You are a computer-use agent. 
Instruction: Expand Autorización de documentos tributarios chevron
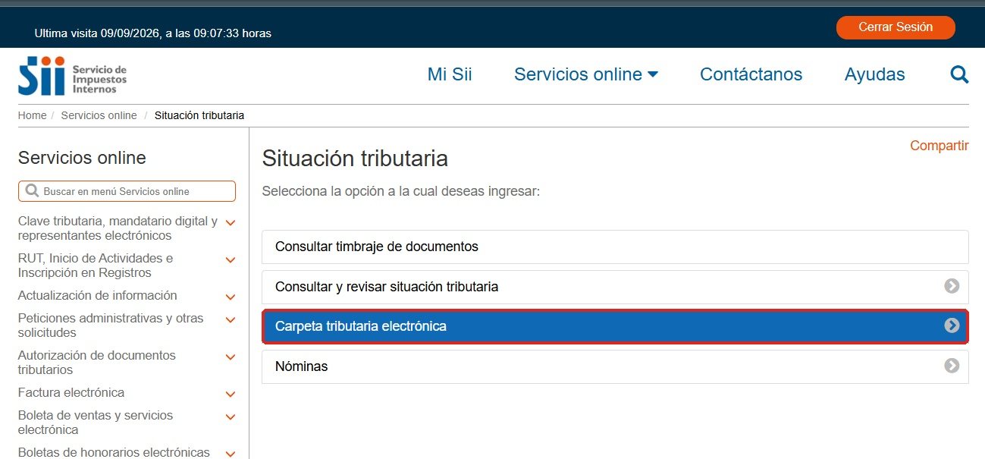(231, 357)
